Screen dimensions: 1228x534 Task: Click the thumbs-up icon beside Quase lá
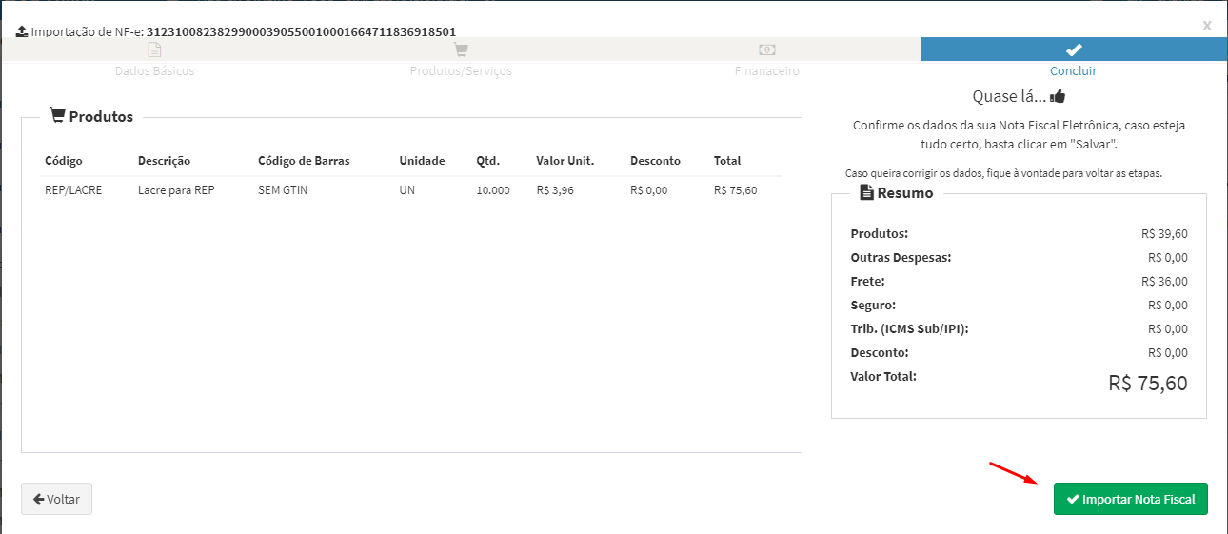pos(1058,96)
